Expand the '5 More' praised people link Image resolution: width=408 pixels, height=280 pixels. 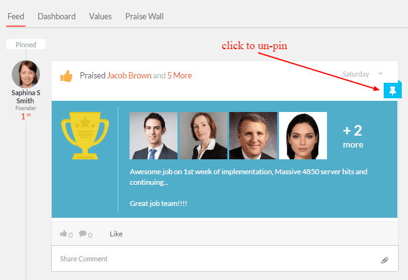(x=179, y=76)
